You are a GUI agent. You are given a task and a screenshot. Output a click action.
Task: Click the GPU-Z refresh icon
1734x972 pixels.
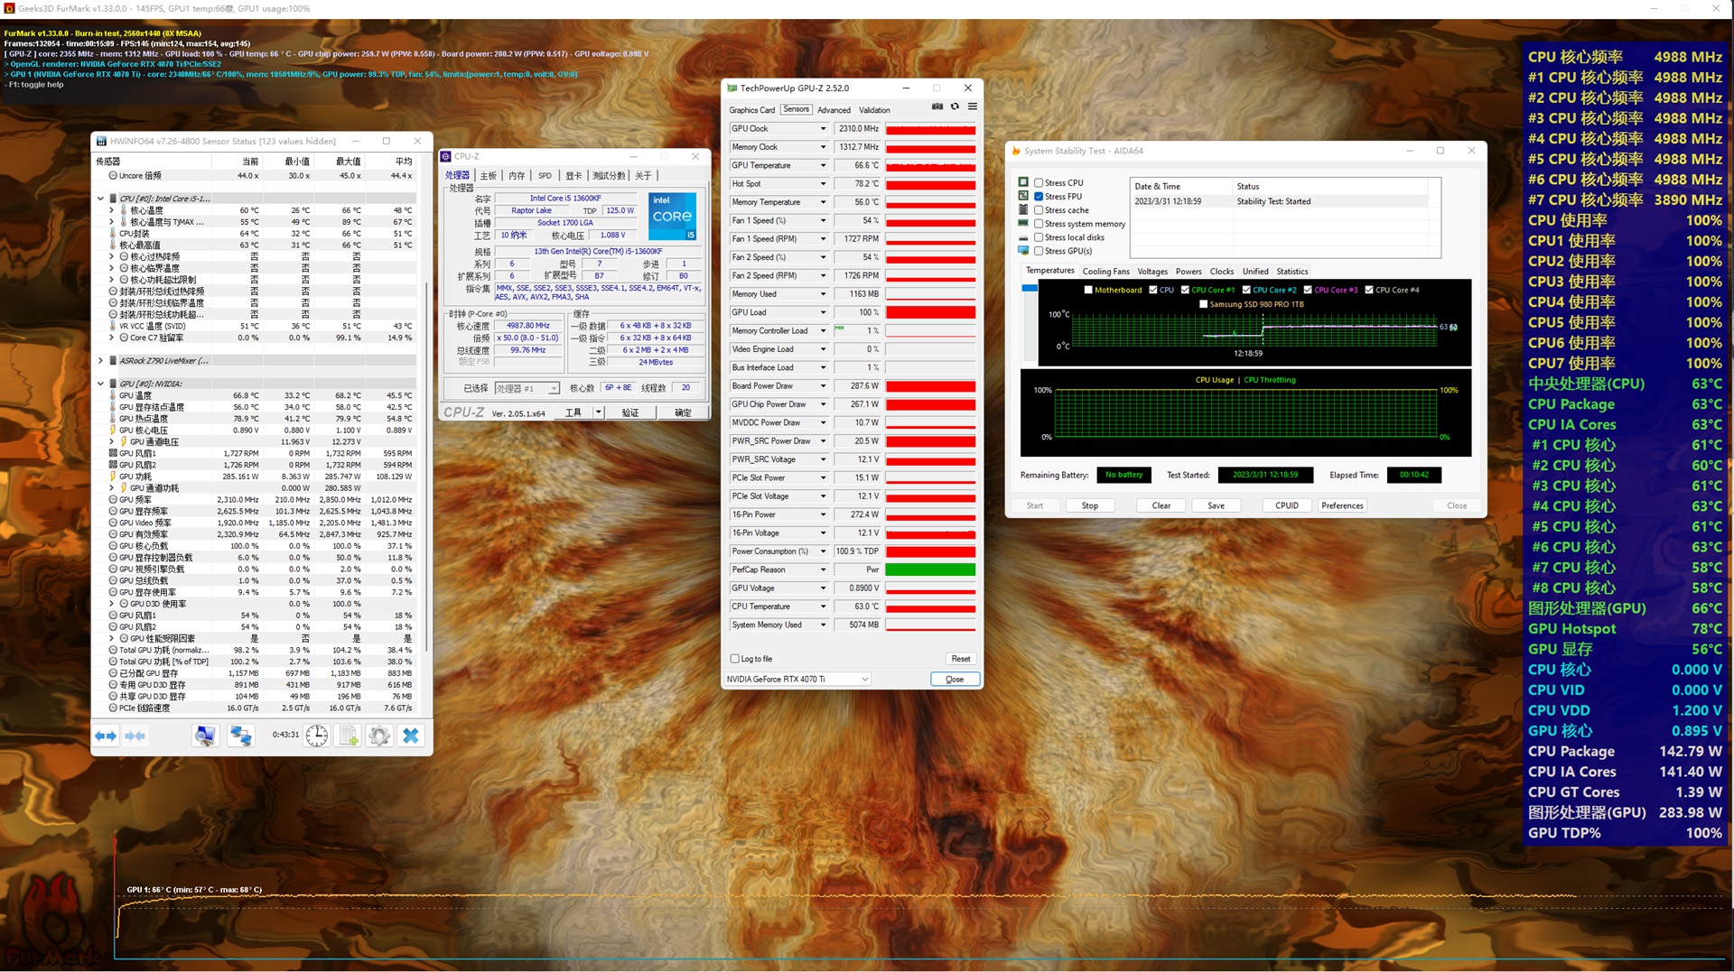955,106
